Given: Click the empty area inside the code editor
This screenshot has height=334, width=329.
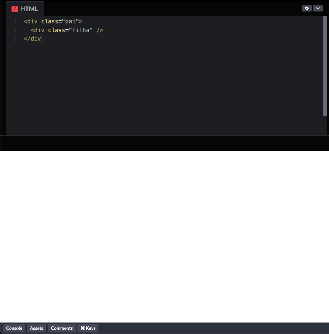Looking at the screenshot, I should point(165,88).
